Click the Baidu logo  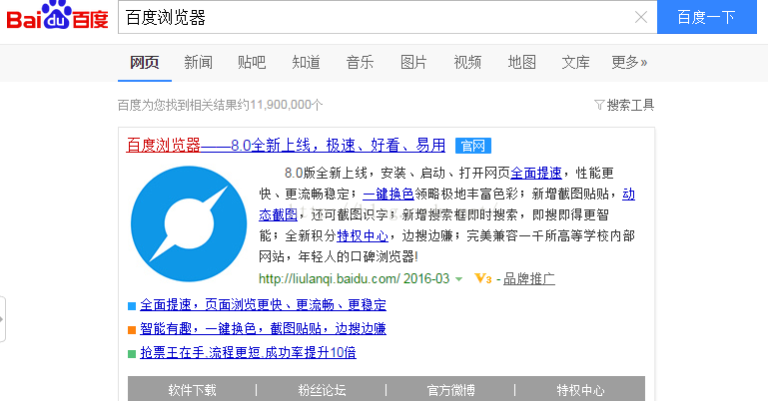[x=57, y=15]
